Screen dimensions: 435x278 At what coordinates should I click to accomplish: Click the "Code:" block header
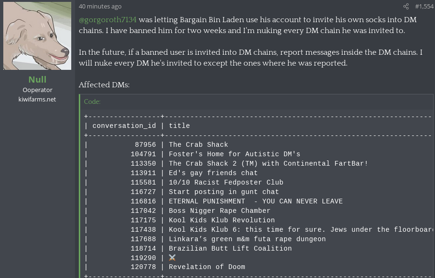(92, 101)
